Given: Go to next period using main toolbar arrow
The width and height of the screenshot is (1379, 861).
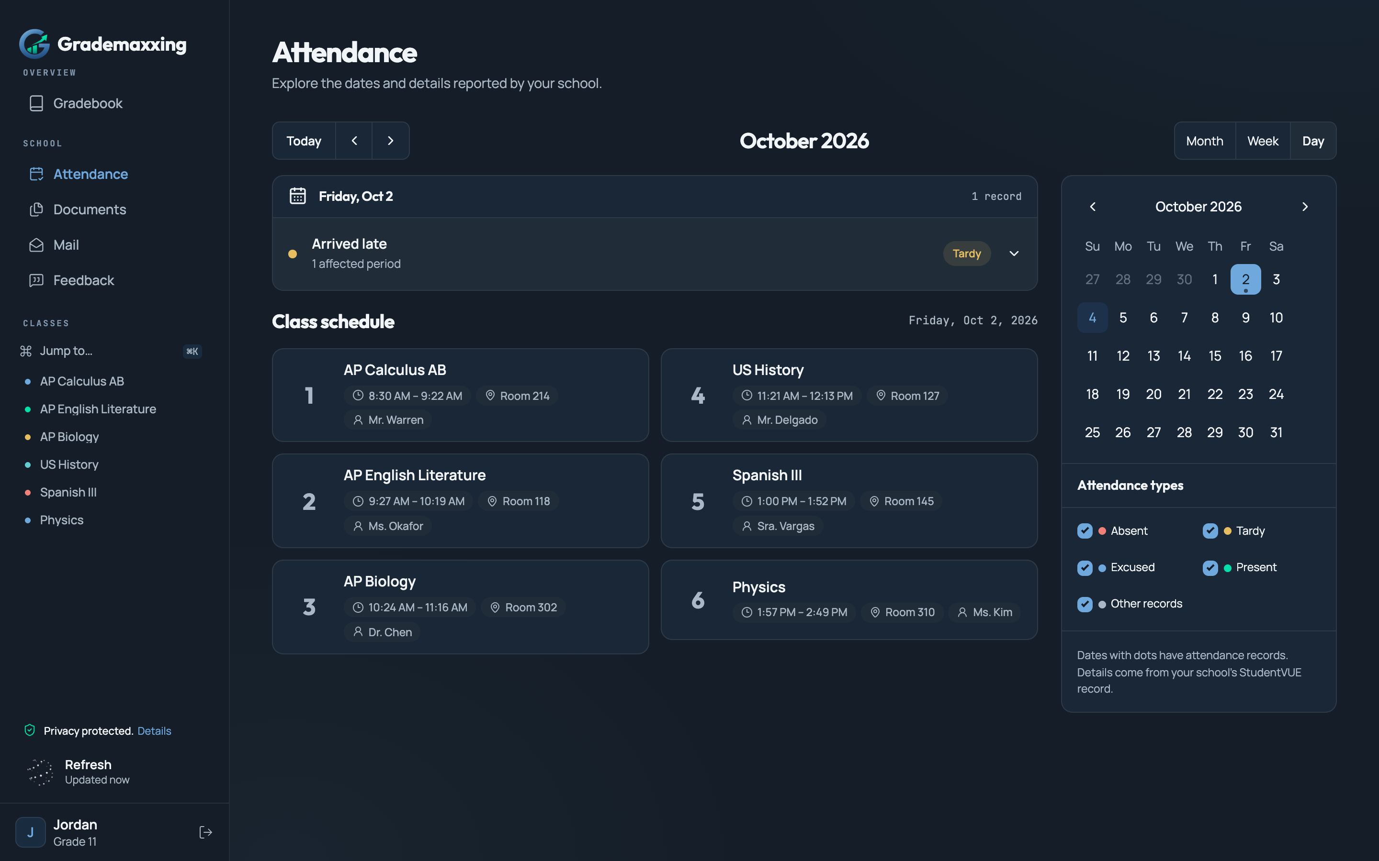Looking at the screenshot, I should [390, 141].
